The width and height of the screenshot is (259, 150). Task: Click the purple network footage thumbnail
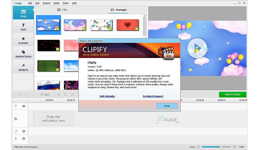(71, 85)
